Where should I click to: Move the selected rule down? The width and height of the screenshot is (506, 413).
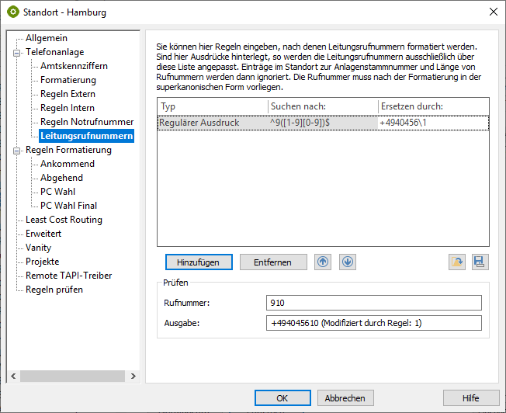point(348,262)
